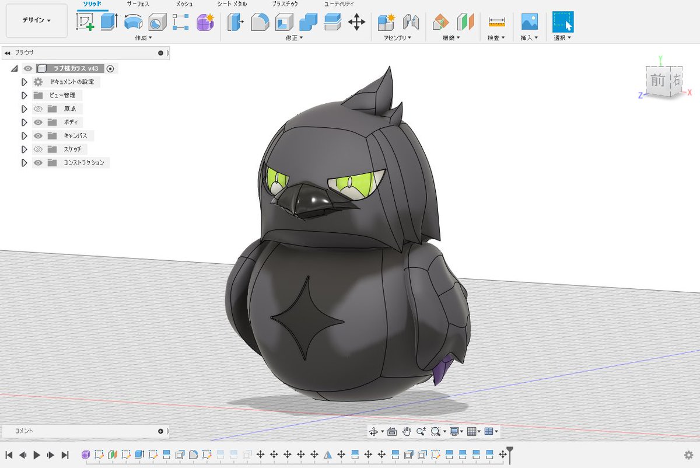700x468 pixels.
Task: Expand the コメント panel with plus button
Action: coord(160,431)
